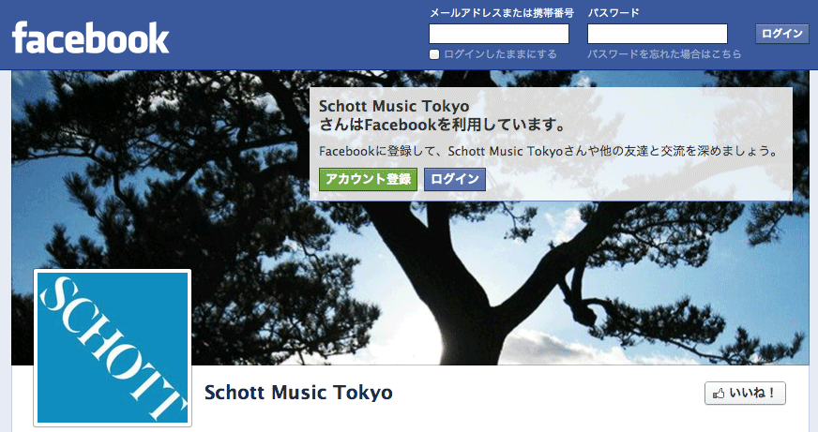The width and height of the screenshot is (818, 432).
Task: Focus the メールアドレスまたは携帯番号 input field
Action: coord(499,34)
